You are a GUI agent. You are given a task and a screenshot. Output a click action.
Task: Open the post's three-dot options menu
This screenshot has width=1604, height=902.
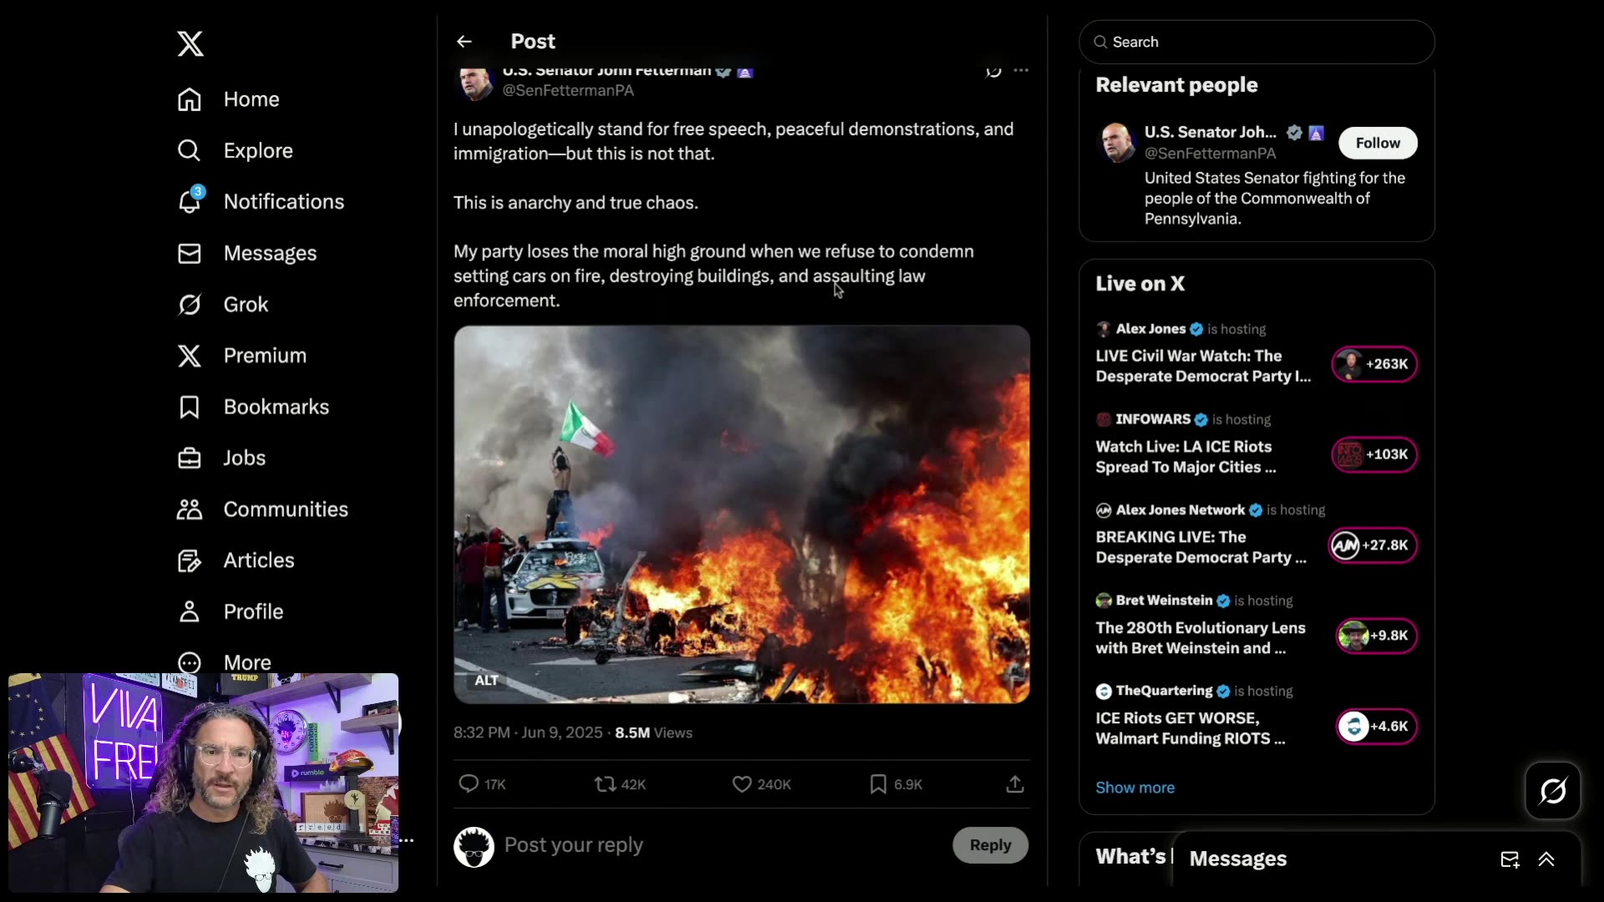tap(1022, 71)
